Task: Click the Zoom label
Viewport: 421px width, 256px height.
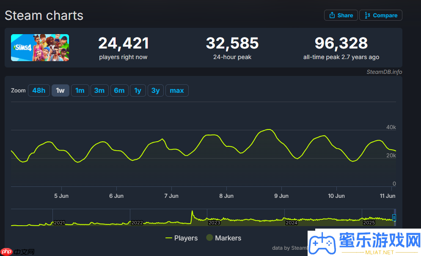Action: [18, 90]
